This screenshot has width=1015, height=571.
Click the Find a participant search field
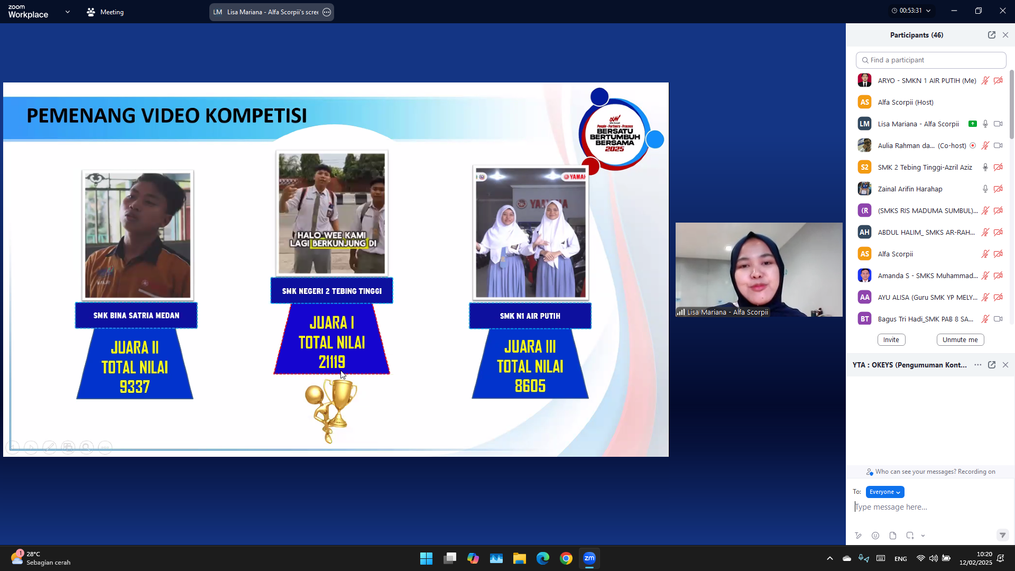930,60
